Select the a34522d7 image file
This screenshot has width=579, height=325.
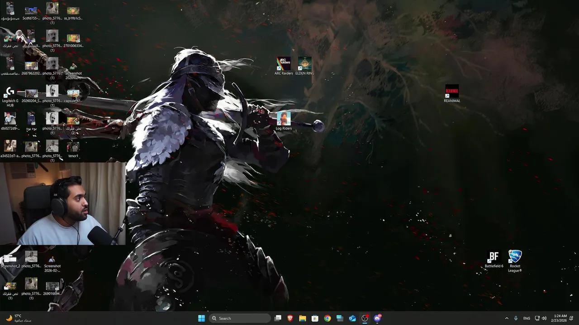tap(10, 149)
